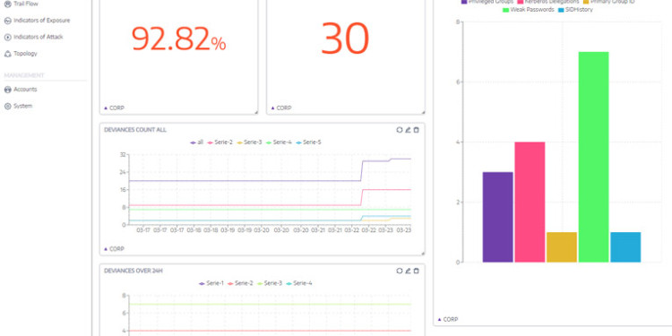
Task: Toggle Serie-5 in Deviances Count All legend
Action: pos(308,142)
